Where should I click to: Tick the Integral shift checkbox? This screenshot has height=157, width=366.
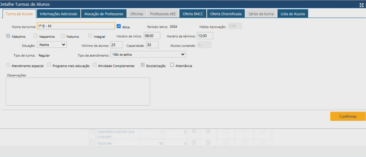(90, 36)
